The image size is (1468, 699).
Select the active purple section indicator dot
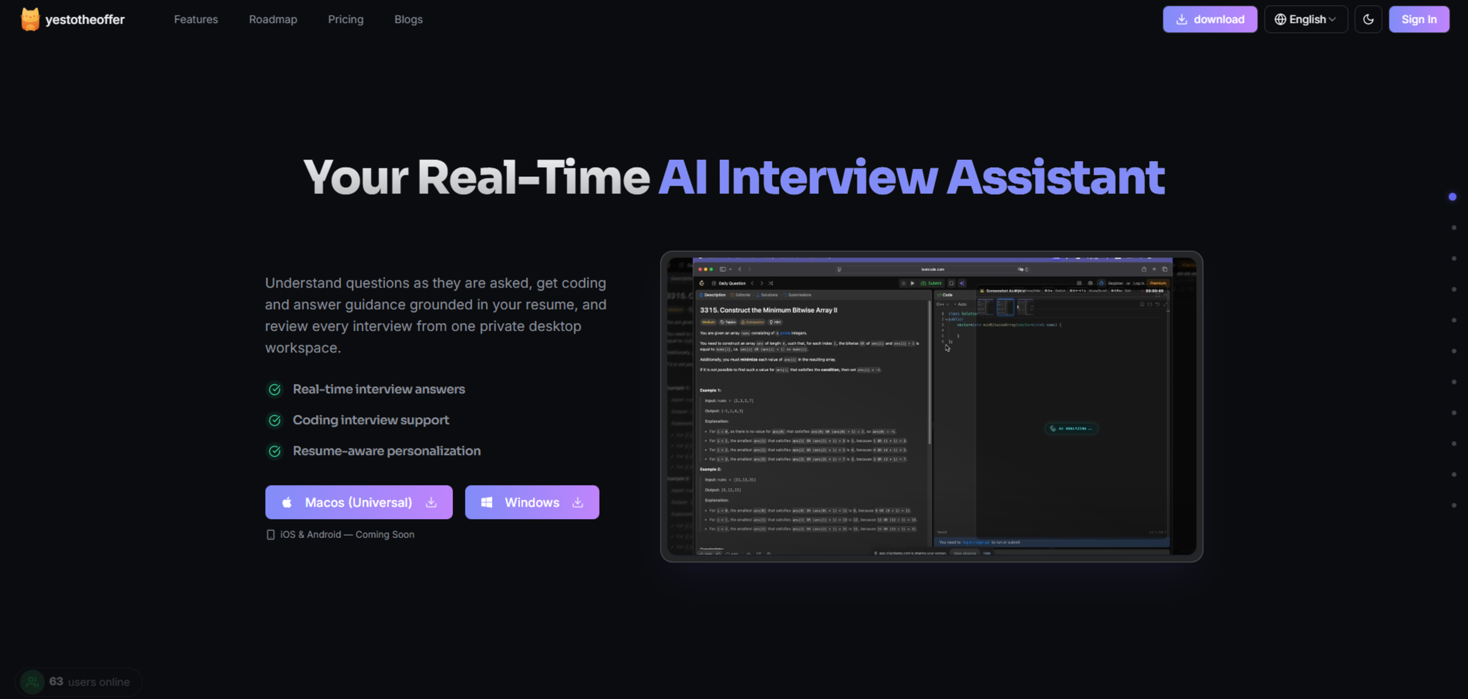click(1452, 197)
